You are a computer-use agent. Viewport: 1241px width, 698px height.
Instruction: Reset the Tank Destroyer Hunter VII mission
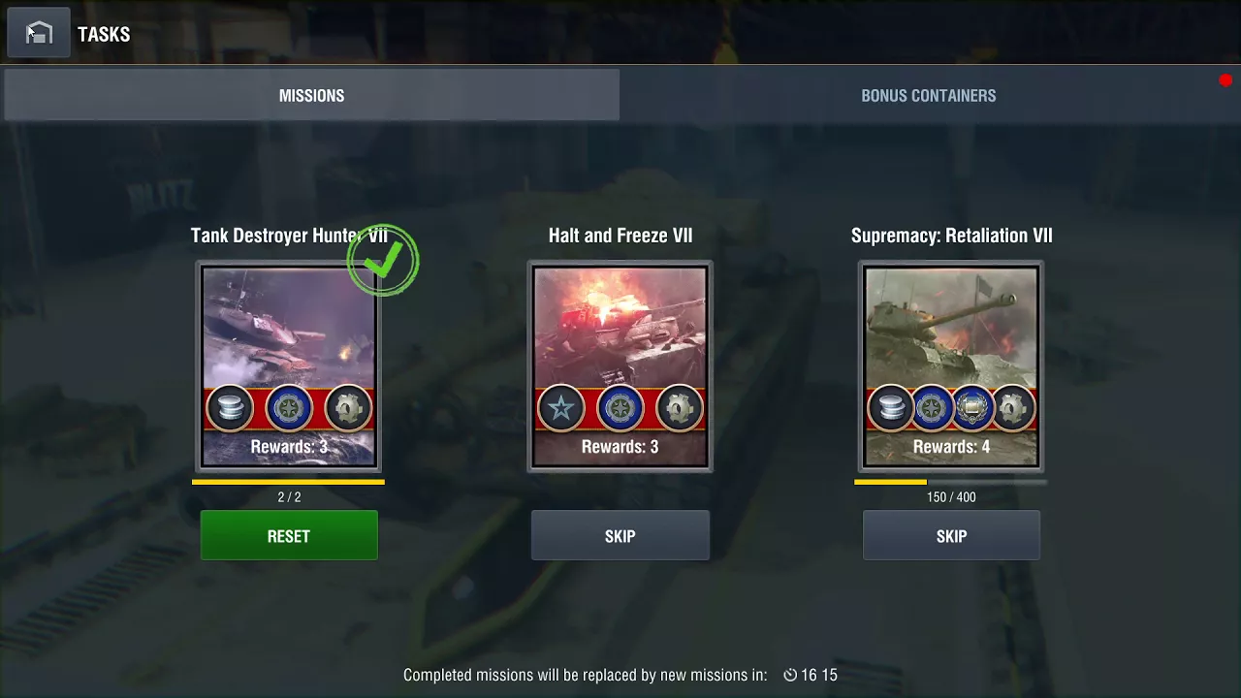click(289, 536)
